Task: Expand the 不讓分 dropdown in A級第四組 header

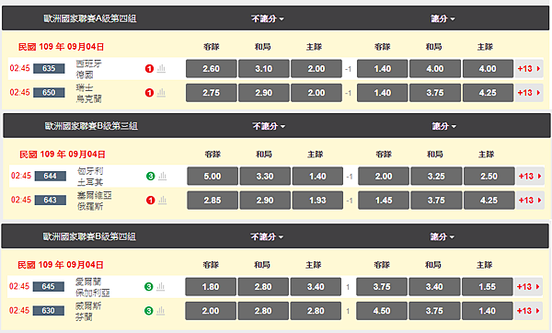Action: [x=268, y=18]
